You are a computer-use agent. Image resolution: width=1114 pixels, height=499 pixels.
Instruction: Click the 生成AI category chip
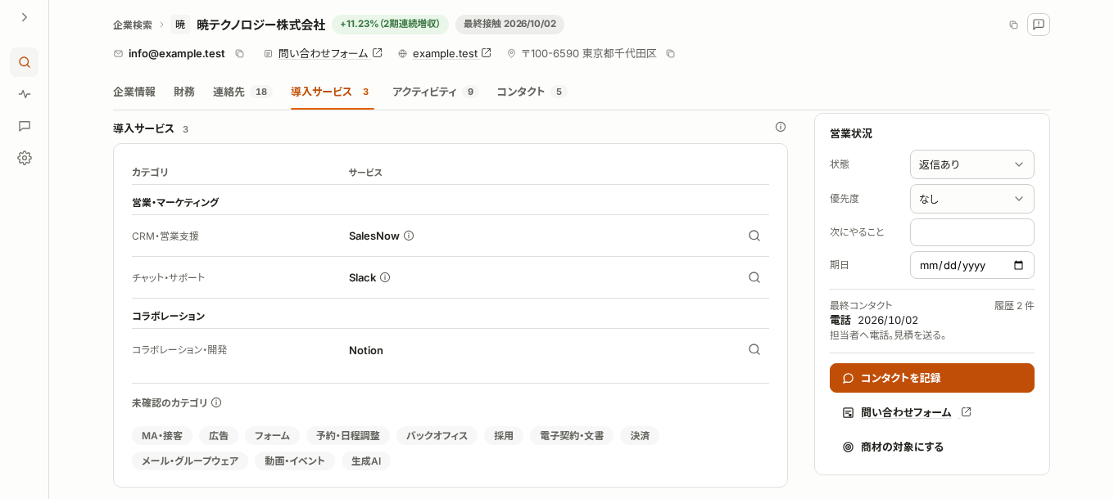366,461
